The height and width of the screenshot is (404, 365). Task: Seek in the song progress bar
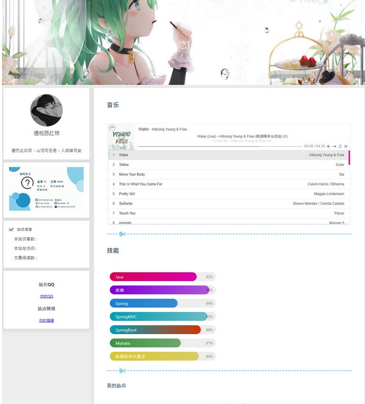click(220, 146)
